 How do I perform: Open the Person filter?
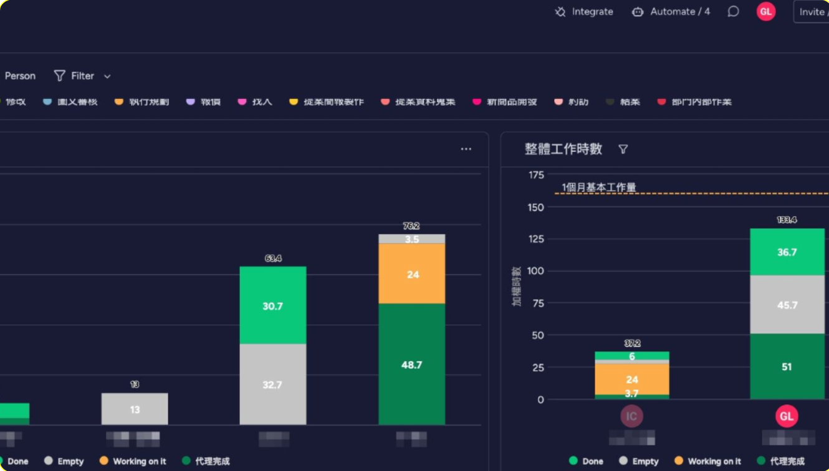20,76
